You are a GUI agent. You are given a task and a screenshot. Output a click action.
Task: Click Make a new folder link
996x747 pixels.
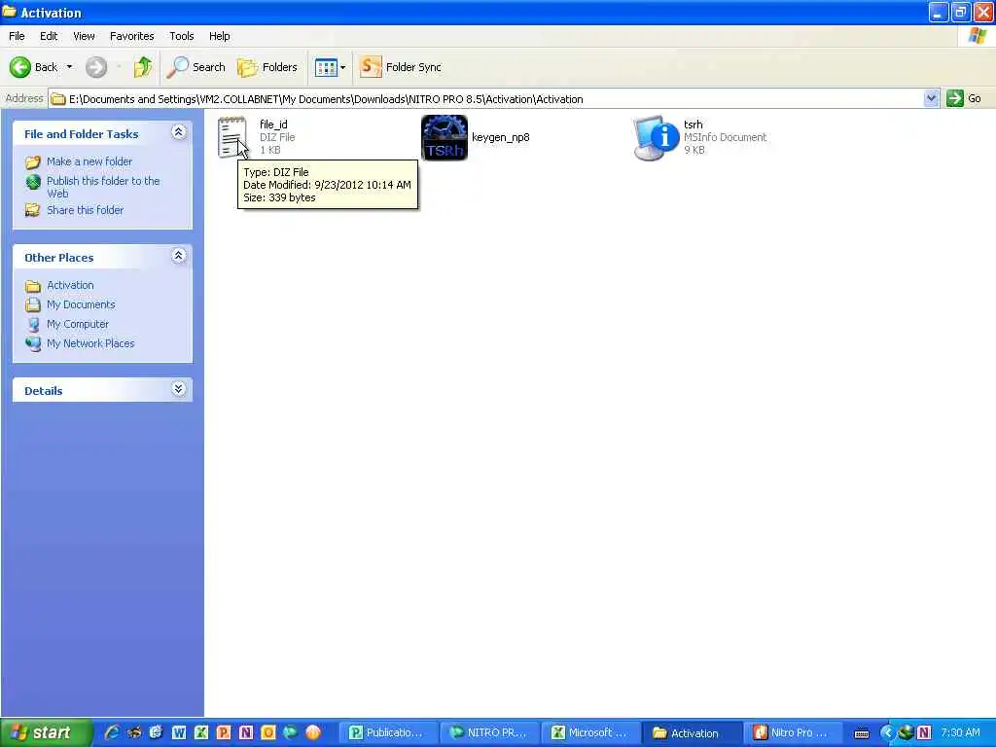(x=89, y=161)
